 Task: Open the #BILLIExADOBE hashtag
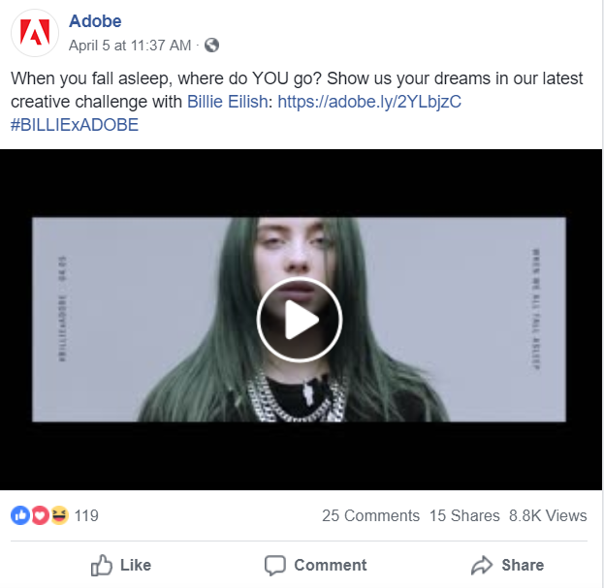click(x=75, y=125)
